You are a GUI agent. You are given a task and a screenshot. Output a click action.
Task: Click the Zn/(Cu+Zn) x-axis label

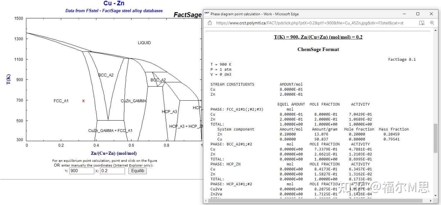coord(114,153)
